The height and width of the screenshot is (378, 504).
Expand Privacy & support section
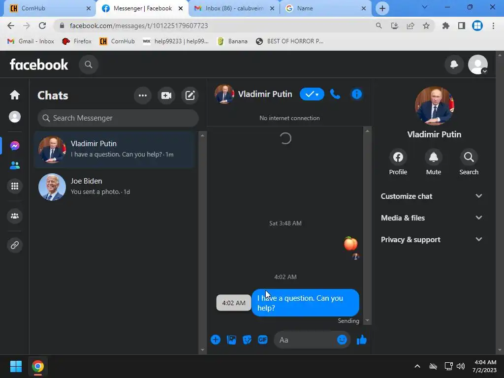(431, 240)
